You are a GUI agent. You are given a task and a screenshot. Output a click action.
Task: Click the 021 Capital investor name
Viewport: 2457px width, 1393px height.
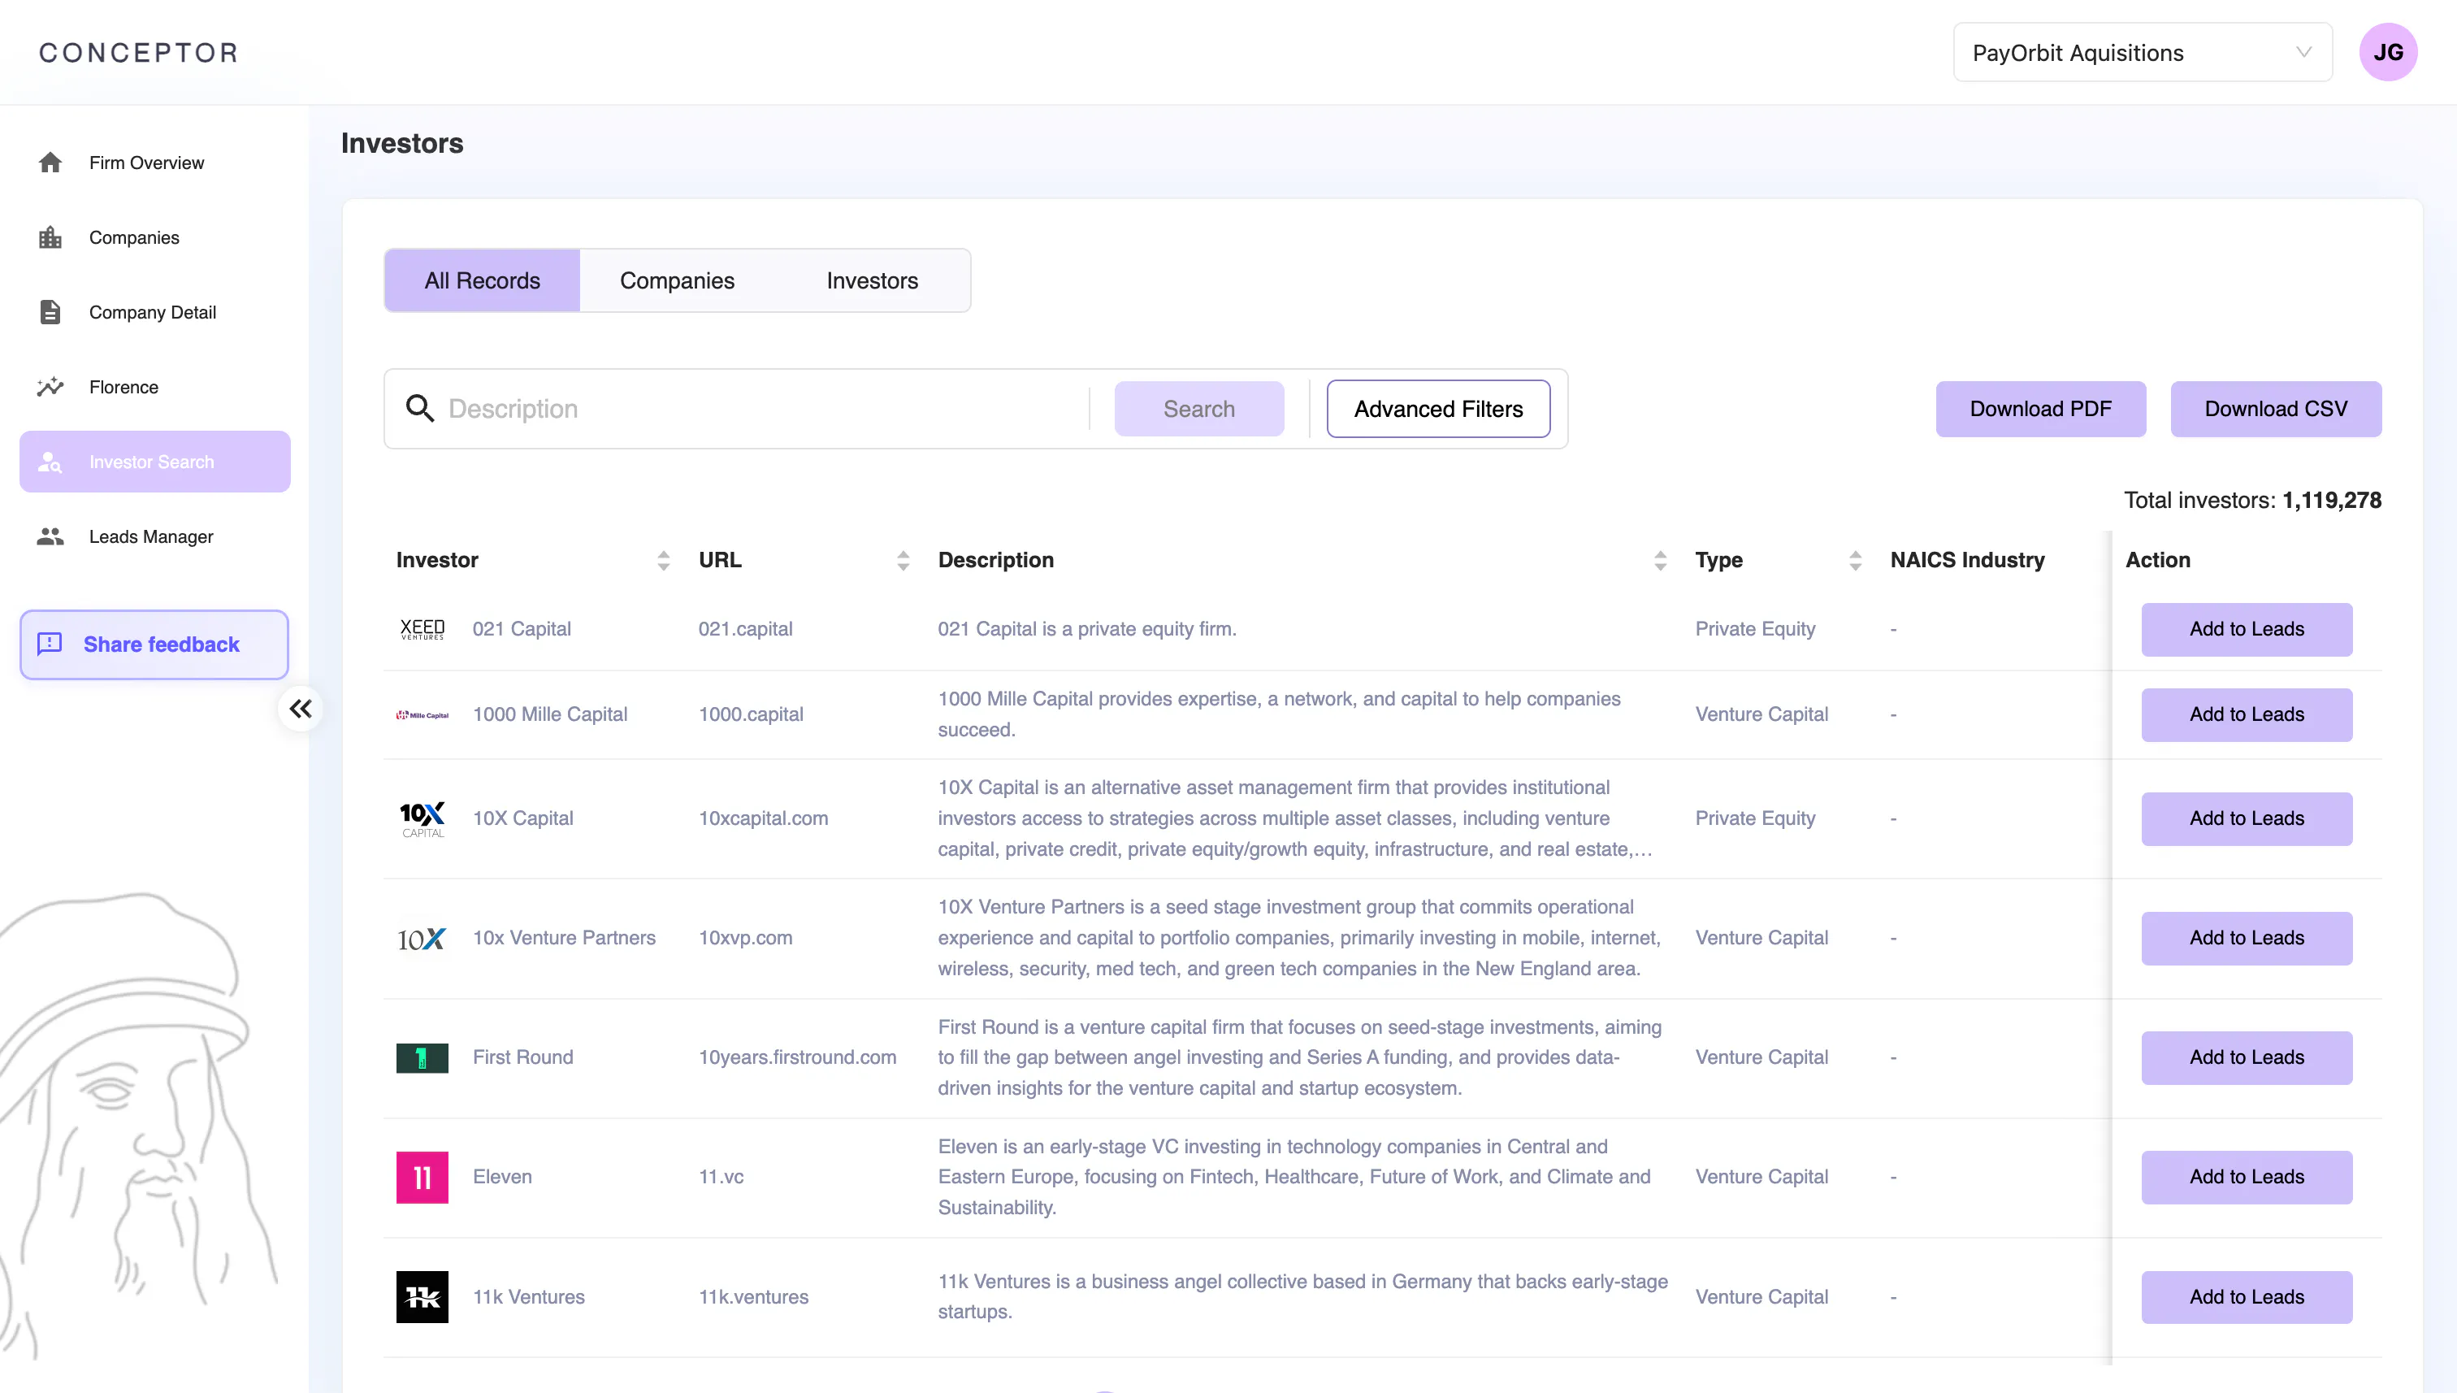point(522,630)
